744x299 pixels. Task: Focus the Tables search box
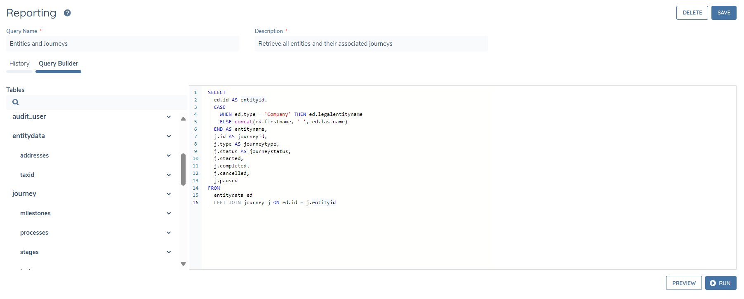click(x=97, y=102)
